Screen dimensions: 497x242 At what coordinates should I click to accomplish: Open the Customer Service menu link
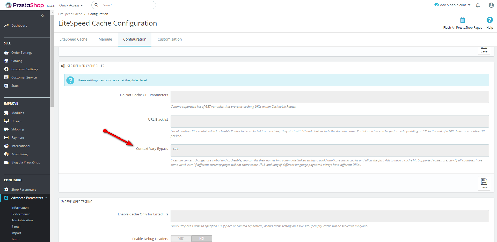click(x=24, y=77)
